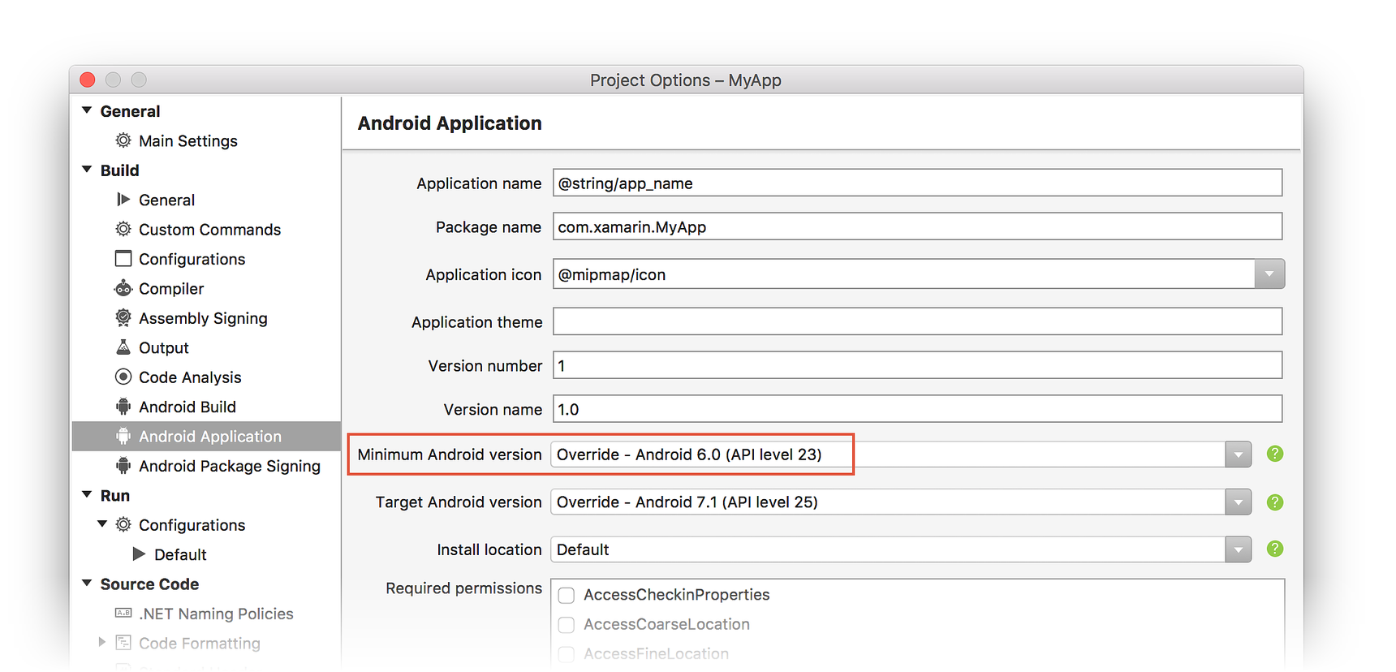Image resolution: width=1396 pixels, height=672 pixels.
Task: Click the Version name field
Action: click(918, 409)
